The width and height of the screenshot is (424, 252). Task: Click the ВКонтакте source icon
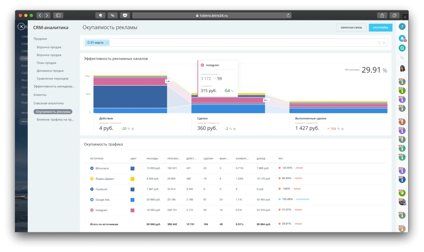pos(92,168)
